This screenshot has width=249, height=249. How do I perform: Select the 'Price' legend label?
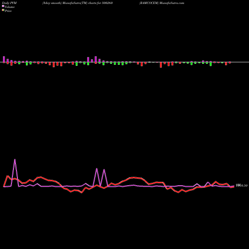pos(8,11)
